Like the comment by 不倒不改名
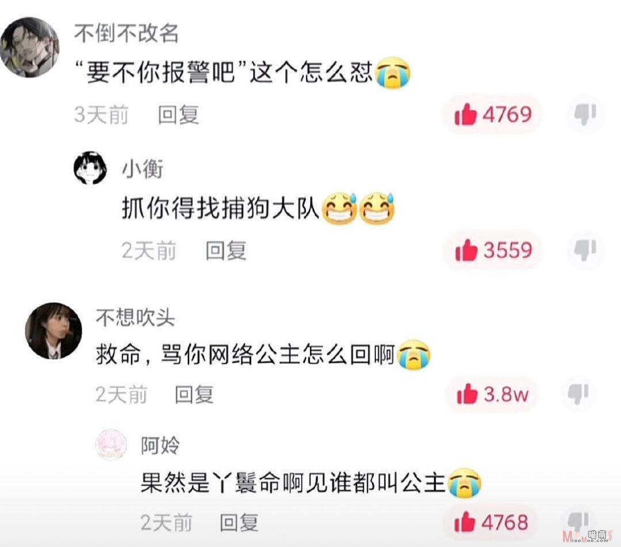 [x=493, y=114]
